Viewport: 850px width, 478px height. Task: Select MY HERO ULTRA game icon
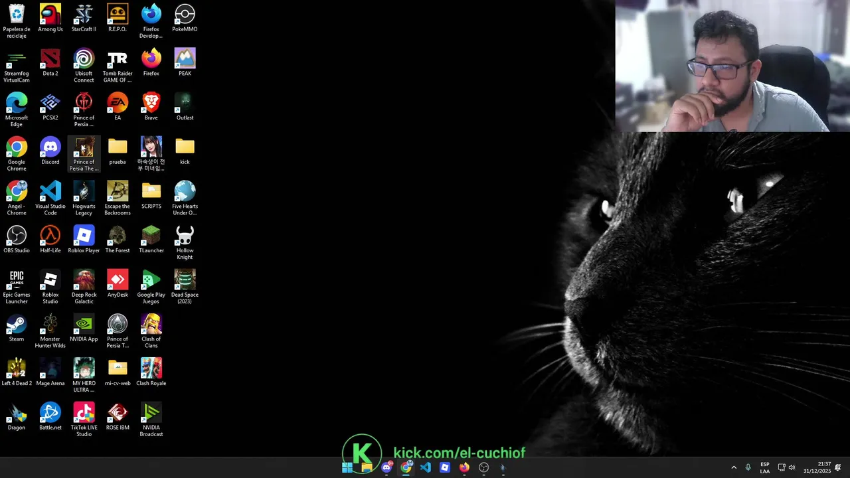click(x=84, y=376)
